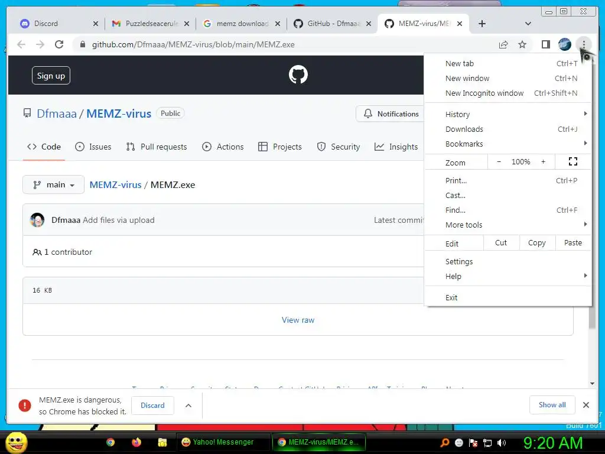Click the View raw link

pyautogui.click(x=298, y=320)
